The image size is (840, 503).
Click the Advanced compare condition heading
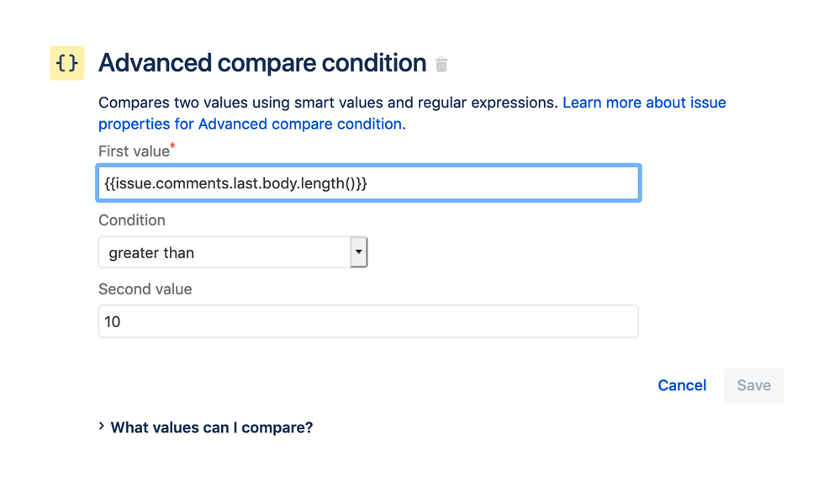click(262, 63)
